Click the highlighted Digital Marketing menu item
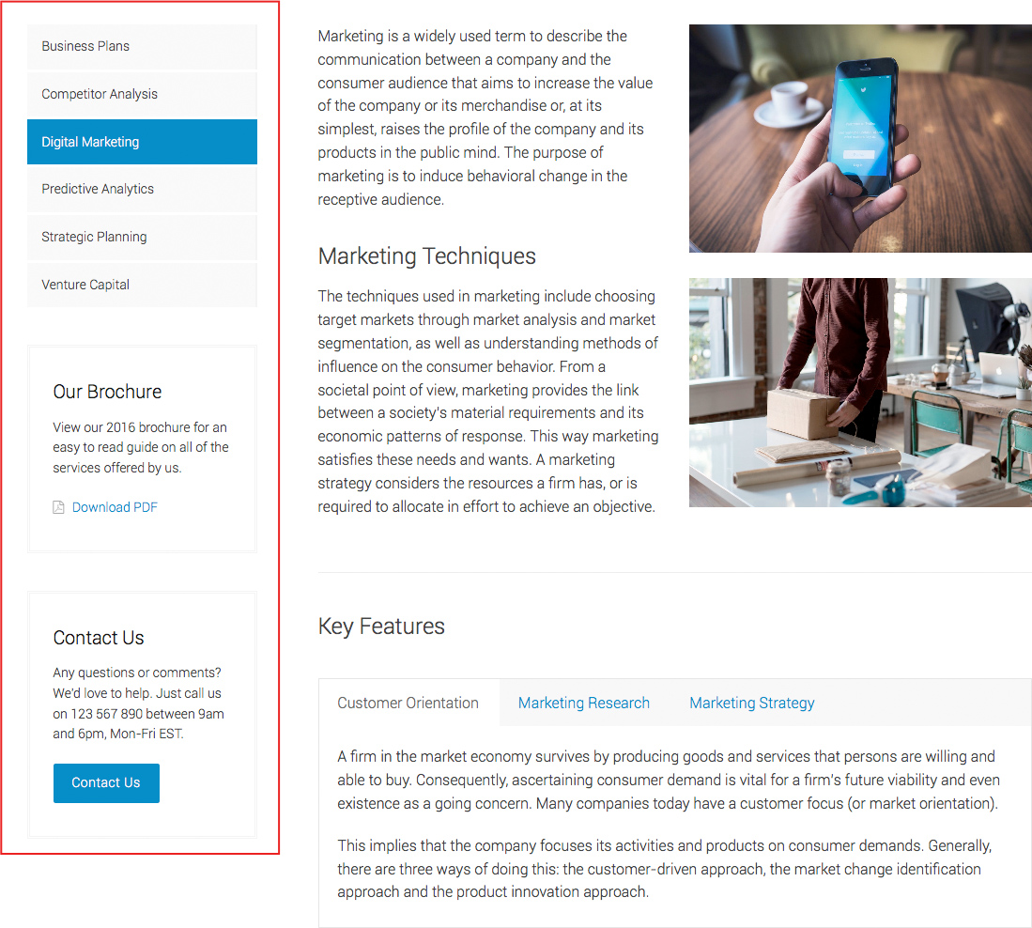The height and width of the screenshot is (928, 1032). coord(142,142)
